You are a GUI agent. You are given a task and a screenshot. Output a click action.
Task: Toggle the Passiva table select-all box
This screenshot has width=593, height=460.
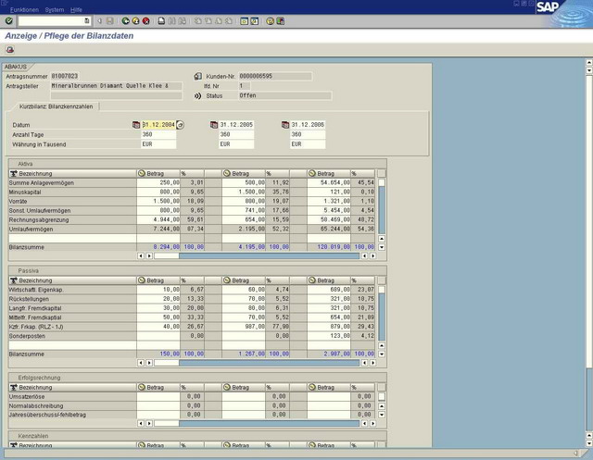(x=381, y=280)
